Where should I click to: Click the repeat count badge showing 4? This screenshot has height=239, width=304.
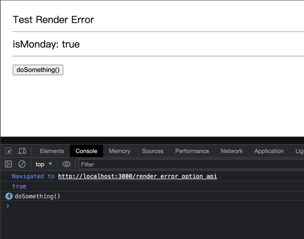(9, 196)
